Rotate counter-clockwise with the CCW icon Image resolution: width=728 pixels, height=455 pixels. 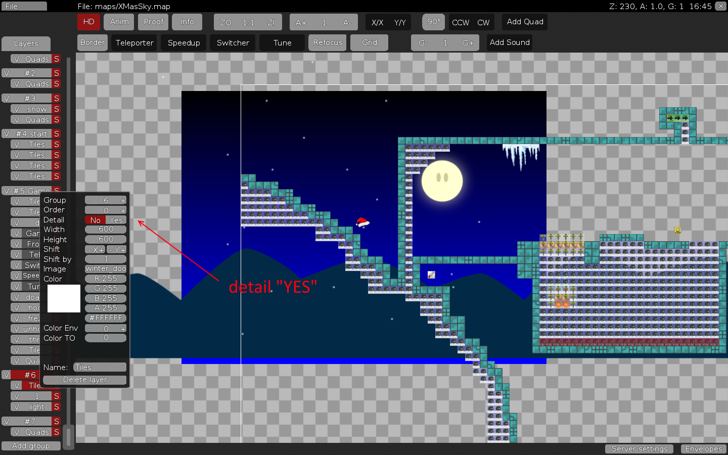pos(460,22)
